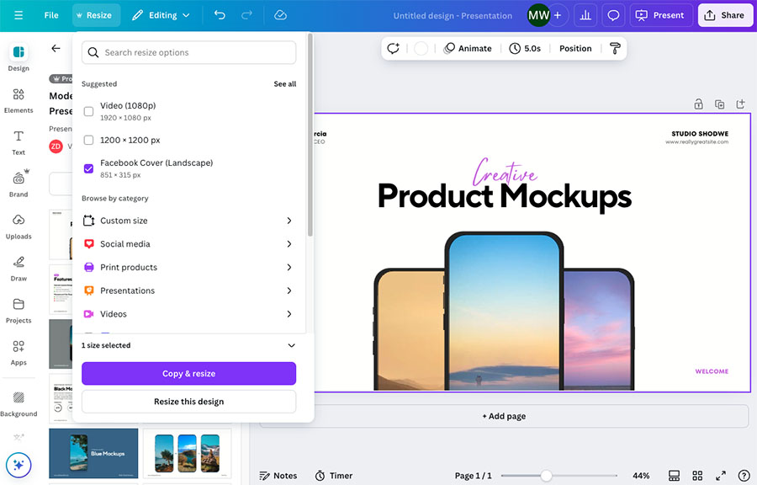
Task: Open the page background color swatch
Action: pyautogui.click(x=421, y=48)
